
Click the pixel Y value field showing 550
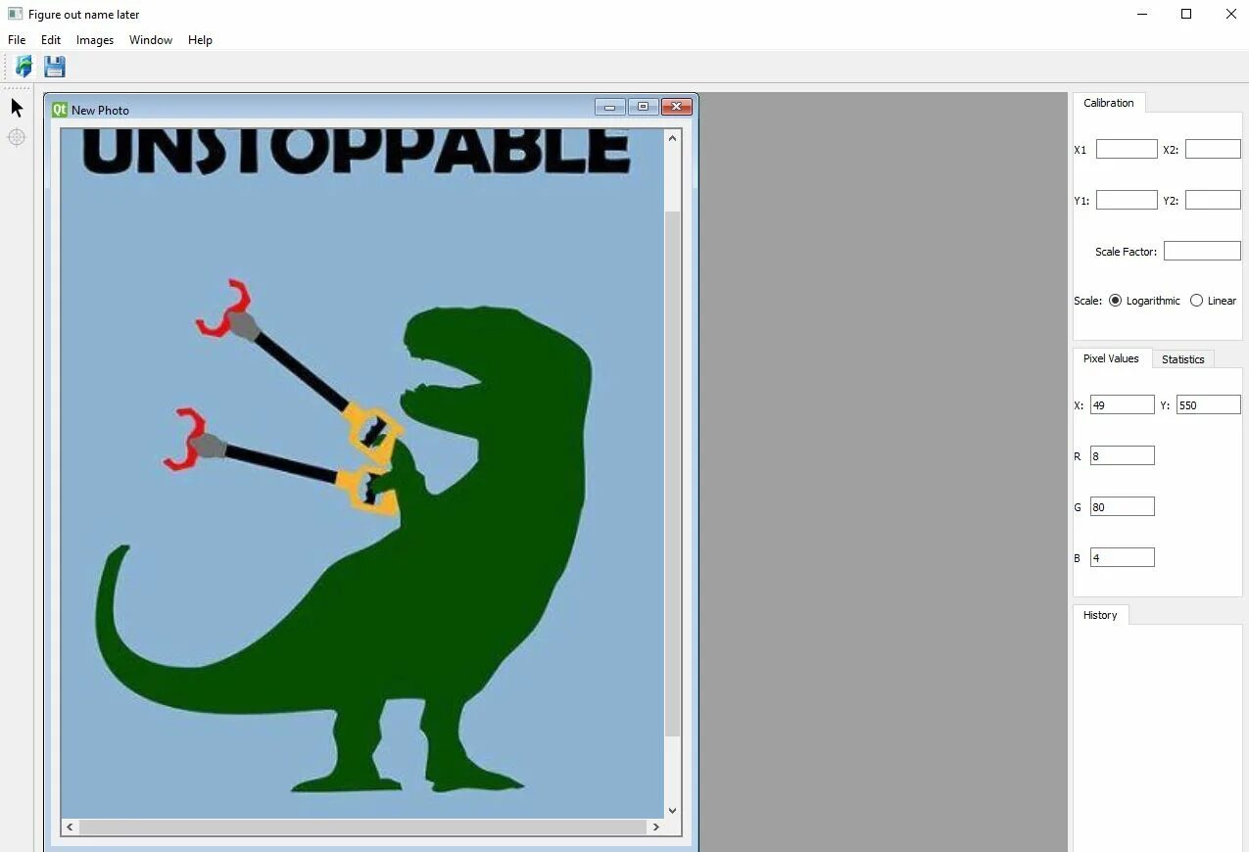[1208, 404]
